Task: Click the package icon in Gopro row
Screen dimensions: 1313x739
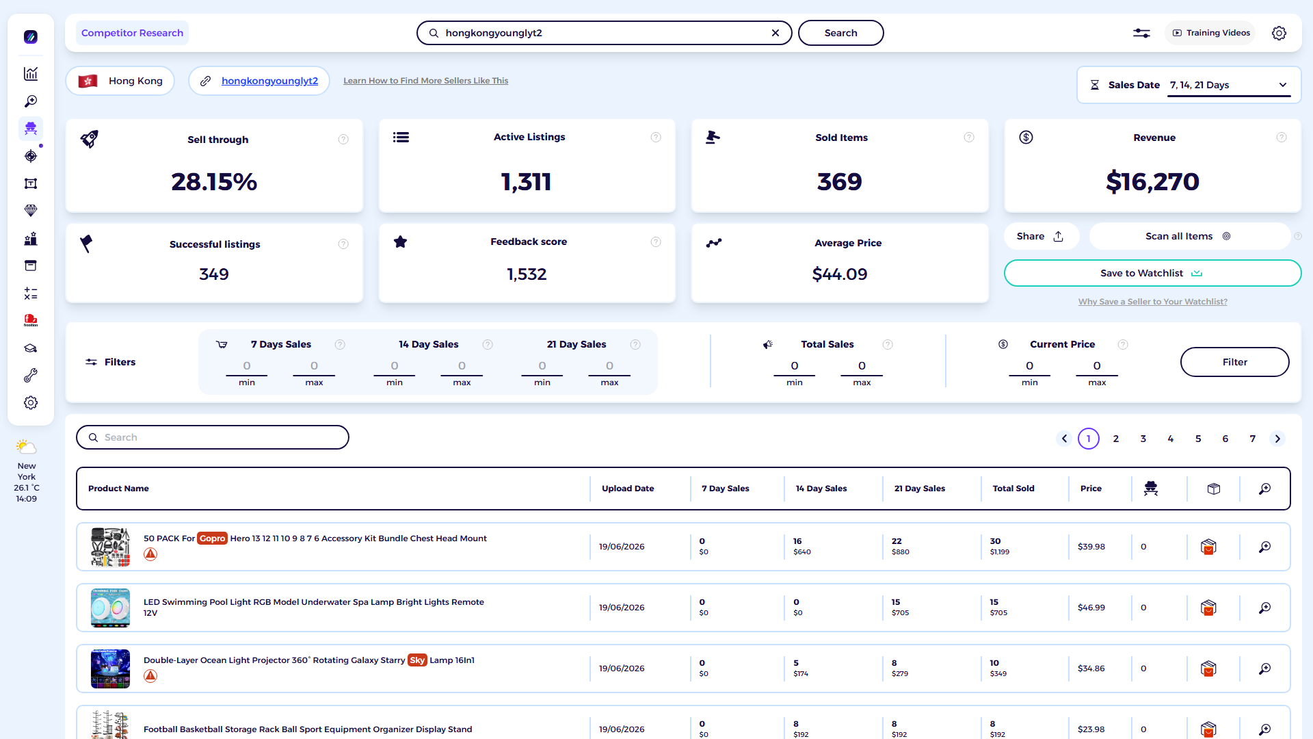Action: tap(1208, 547)
